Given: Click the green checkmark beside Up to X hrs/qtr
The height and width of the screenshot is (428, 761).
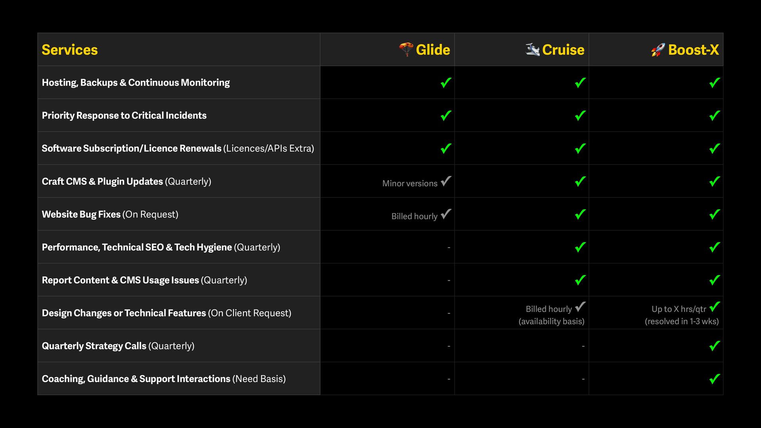Looking at the screenshot, I should [x=715, y=307].
